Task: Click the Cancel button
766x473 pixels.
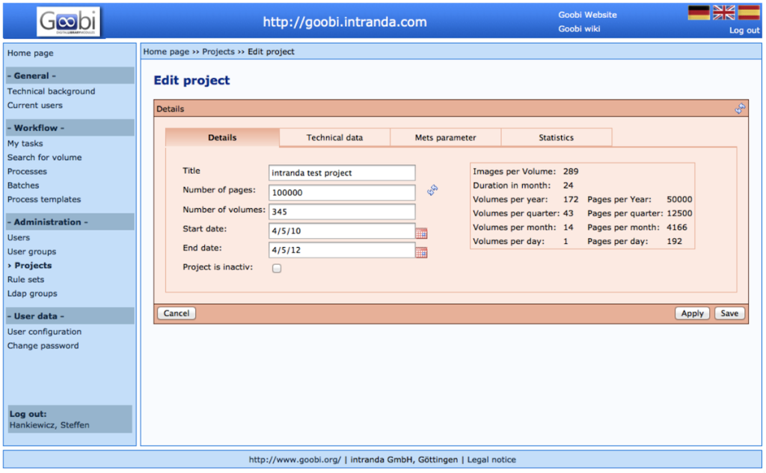Action: pos(177,314)
